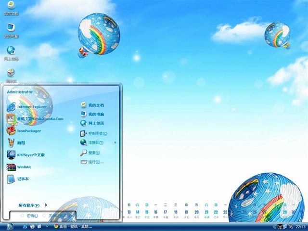Click the Start orb button

click(10, 227)
